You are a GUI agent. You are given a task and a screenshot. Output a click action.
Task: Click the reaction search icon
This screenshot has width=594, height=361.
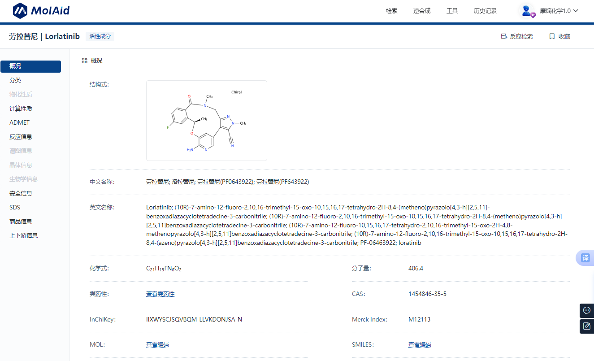pos(504,36)
